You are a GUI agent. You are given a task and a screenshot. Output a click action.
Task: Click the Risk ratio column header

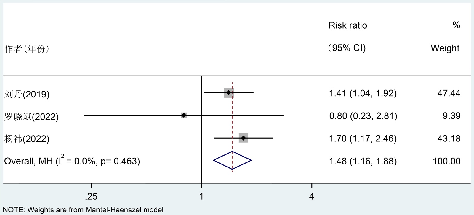[x=348, y=25]
